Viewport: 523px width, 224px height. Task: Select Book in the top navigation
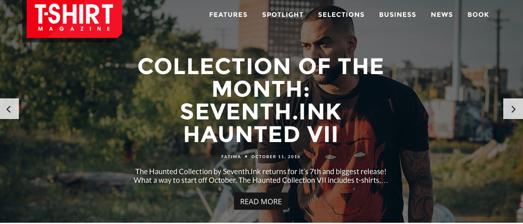(478, 15)
